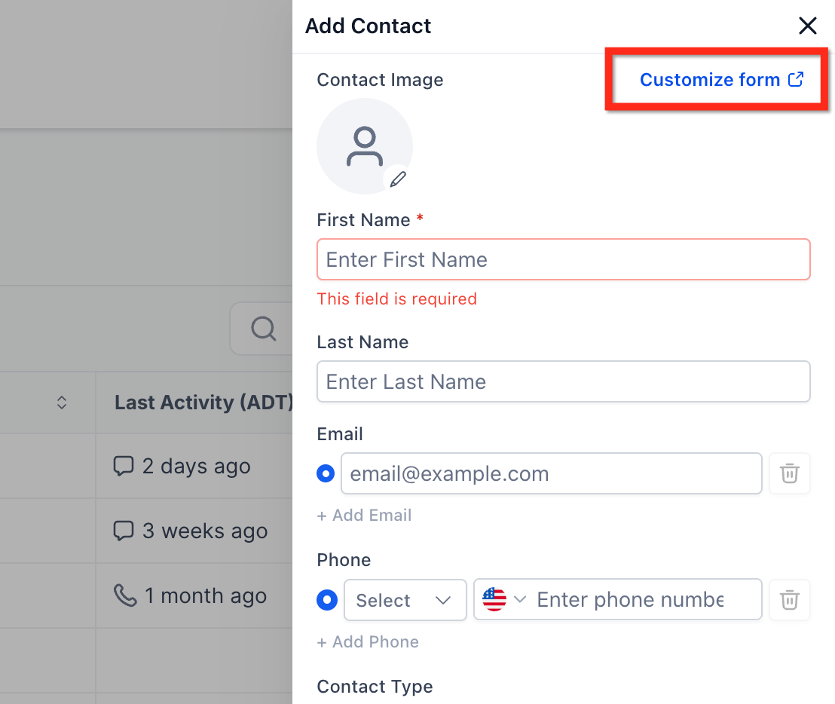
Task: Open the phone type Select dropdown
Action: pos(405,600)
